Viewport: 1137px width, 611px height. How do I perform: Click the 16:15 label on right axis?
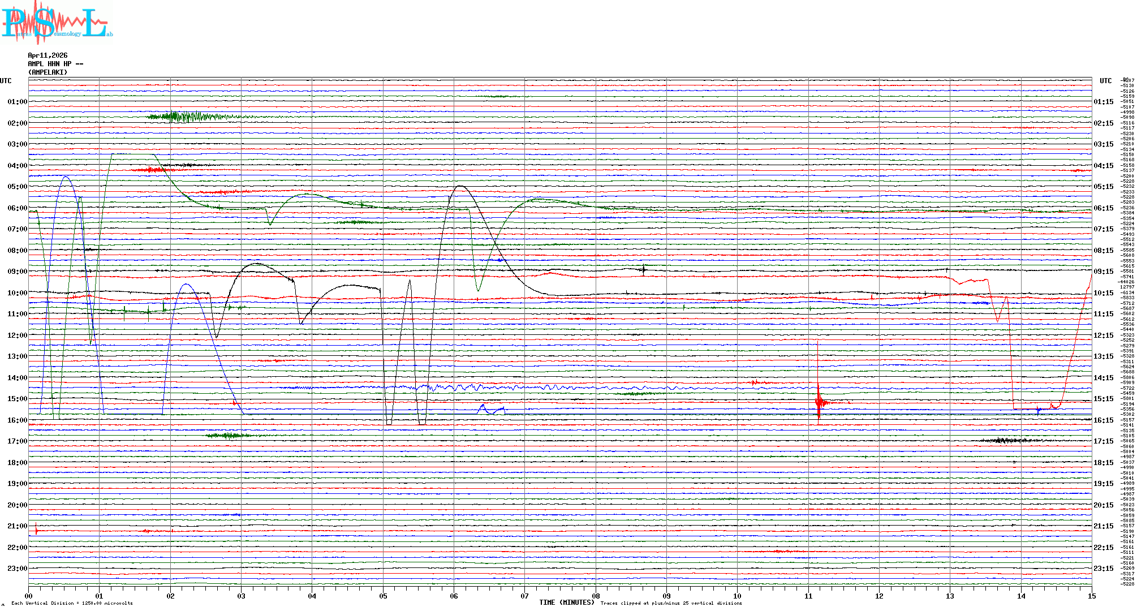(1103, 420)
